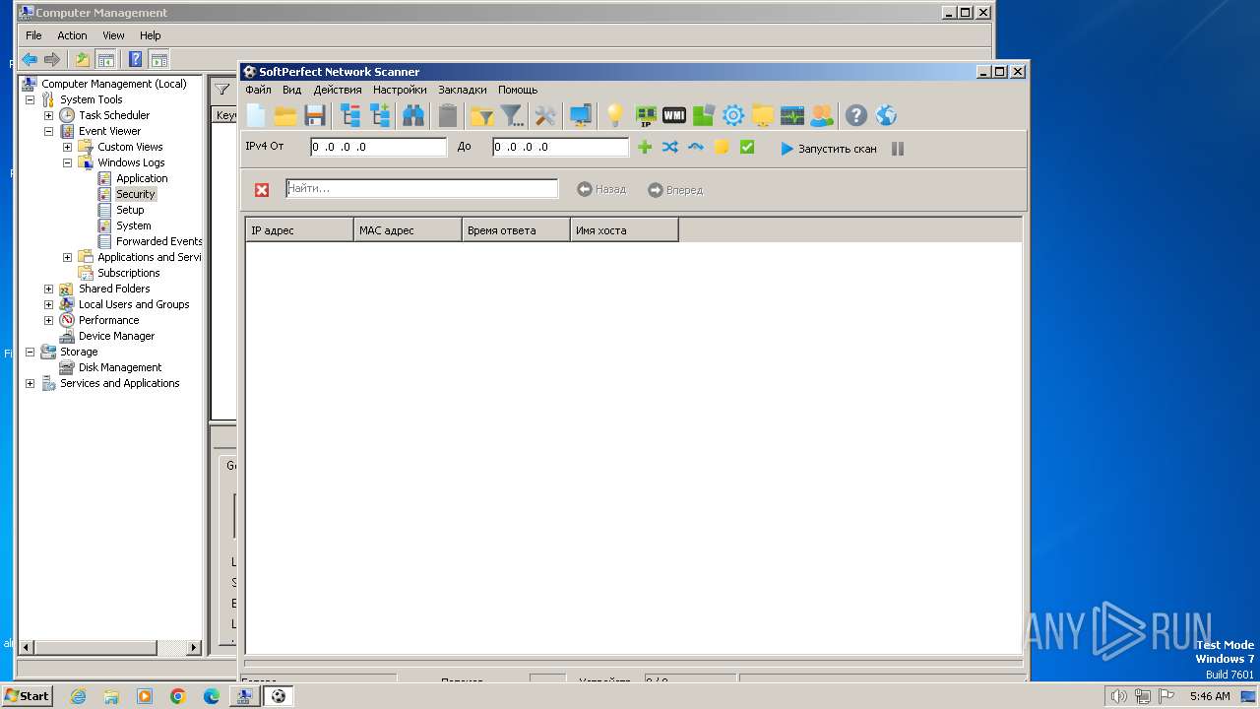Image resolution: width=1260 pixels, height=709 pixels.
Task: Click the До end address field
Action: pos(561,147)
